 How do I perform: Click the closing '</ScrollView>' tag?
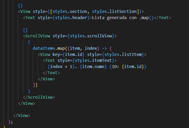point(39,97)
